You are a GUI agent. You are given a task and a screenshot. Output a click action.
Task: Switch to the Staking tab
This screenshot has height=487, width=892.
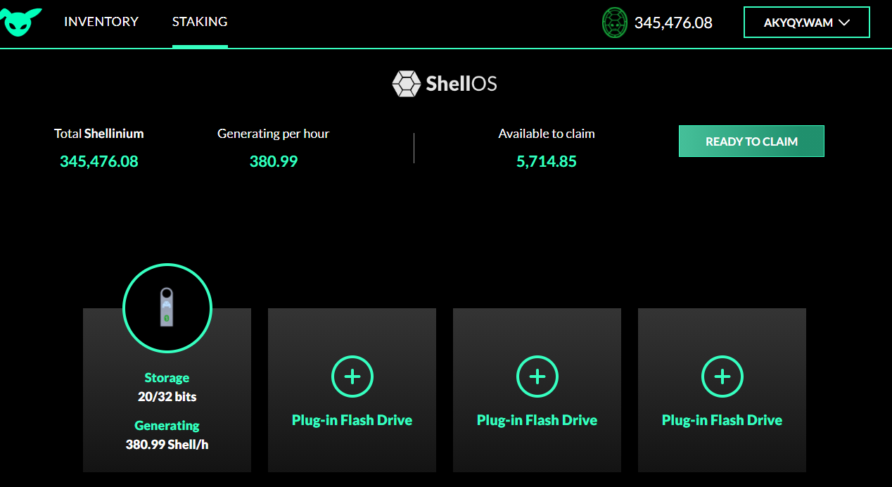click(200, 22)
